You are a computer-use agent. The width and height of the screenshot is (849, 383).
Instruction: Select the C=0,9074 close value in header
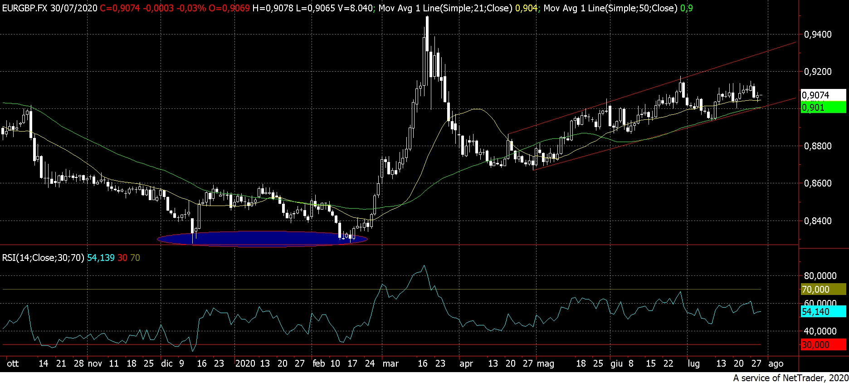120,8
